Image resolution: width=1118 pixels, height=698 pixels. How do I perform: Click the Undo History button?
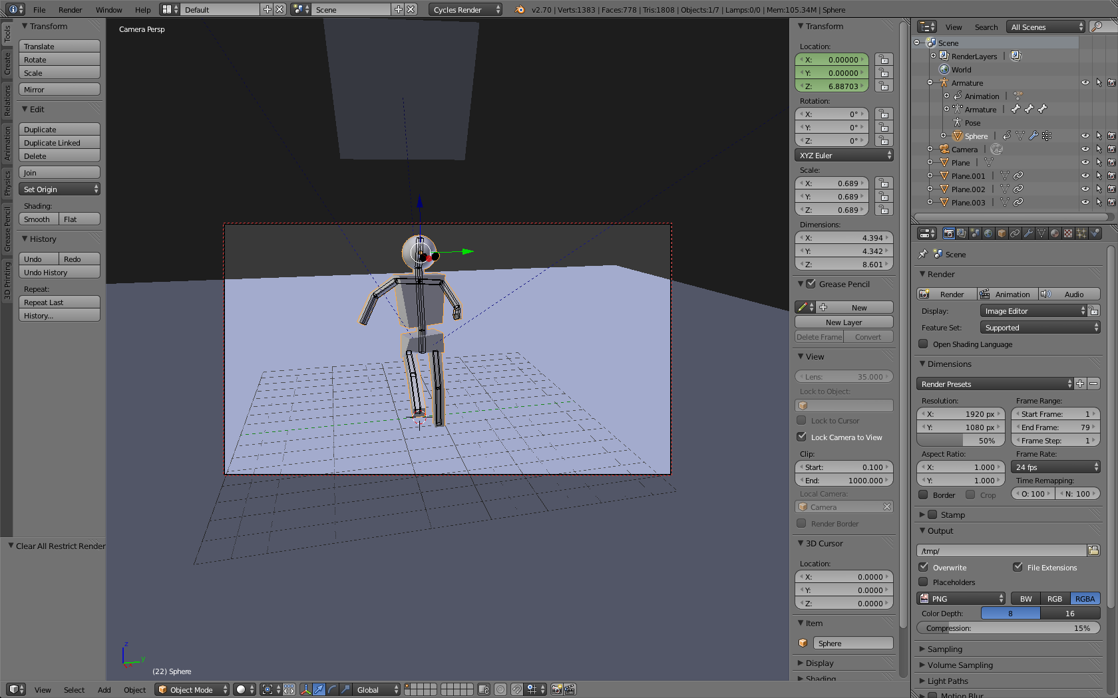pos(60,273)
